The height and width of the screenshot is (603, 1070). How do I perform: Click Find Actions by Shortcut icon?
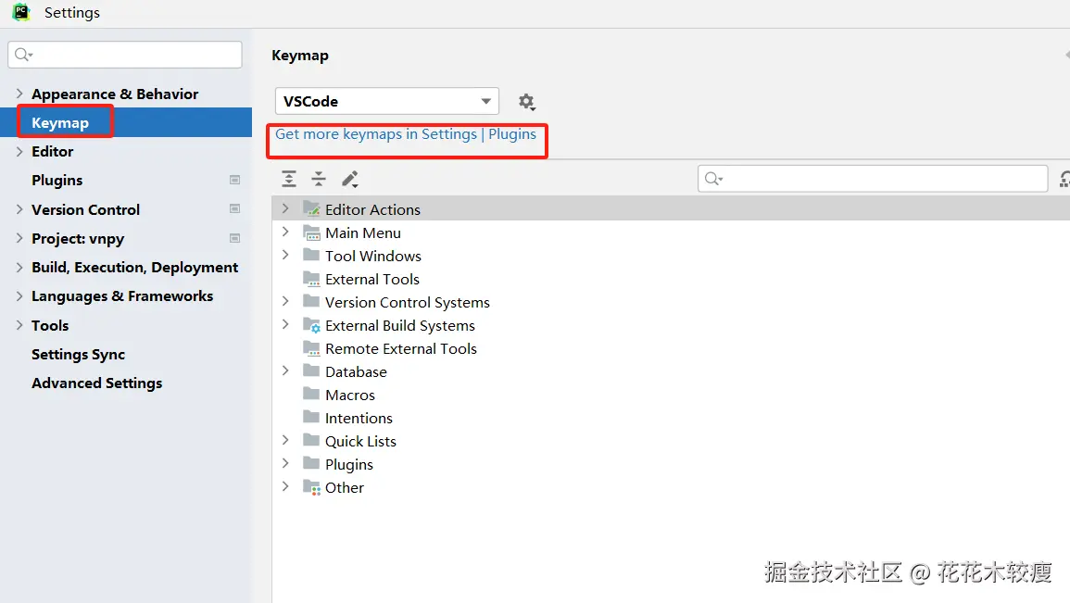(x=1064, y=179)
